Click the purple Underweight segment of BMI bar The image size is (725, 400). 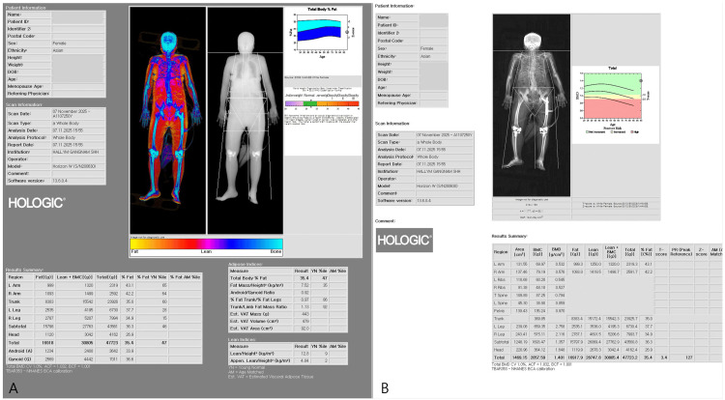295,104
